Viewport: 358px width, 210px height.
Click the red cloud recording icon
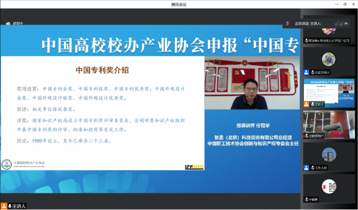tap(8, 24)
